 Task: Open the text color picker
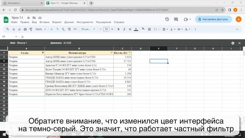[136, 29]
